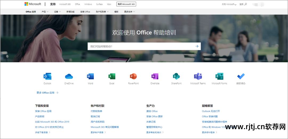Image resolution: width=288 pixels, height=139 pixels.
Task: Go to Microsoft 365 in top navigation
Action: [x=65, y=4]
